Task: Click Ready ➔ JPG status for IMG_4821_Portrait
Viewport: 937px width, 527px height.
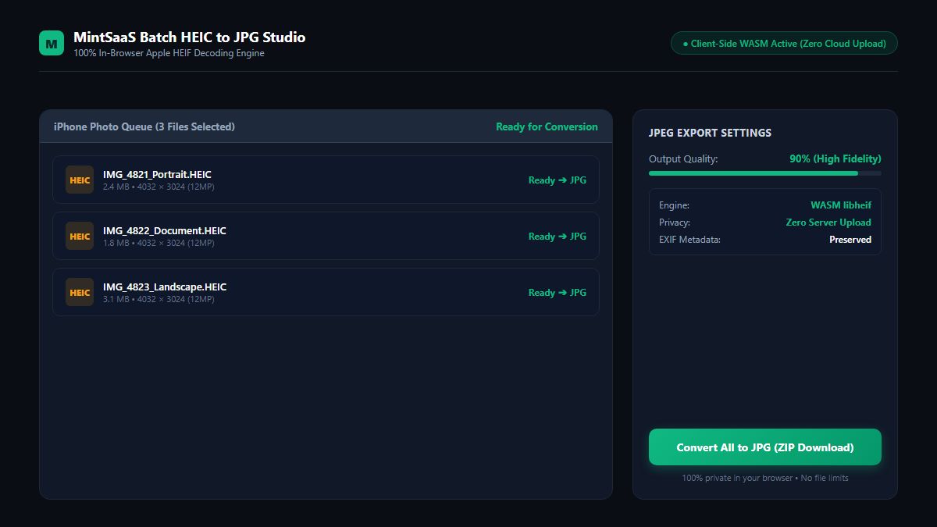Action: pyautogui.click(x=558, y=180)
